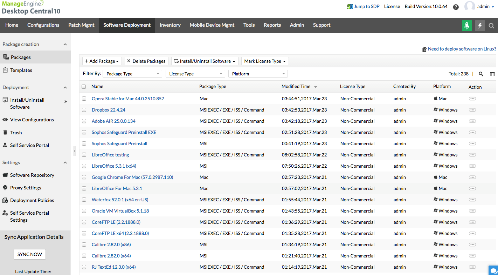The image size is (498, 275).
Task: Open action menu for Dropbox 22.4.24
Action: pyautogui.click(x=472, y=110)
